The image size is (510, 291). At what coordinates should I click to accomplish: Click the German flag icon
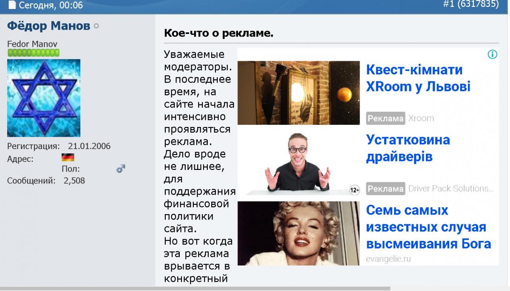point(68,158)
